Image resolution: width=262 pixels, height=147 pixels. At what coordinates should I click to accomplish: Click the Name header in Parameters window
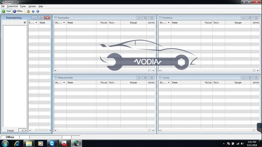[x=81, y=23]
